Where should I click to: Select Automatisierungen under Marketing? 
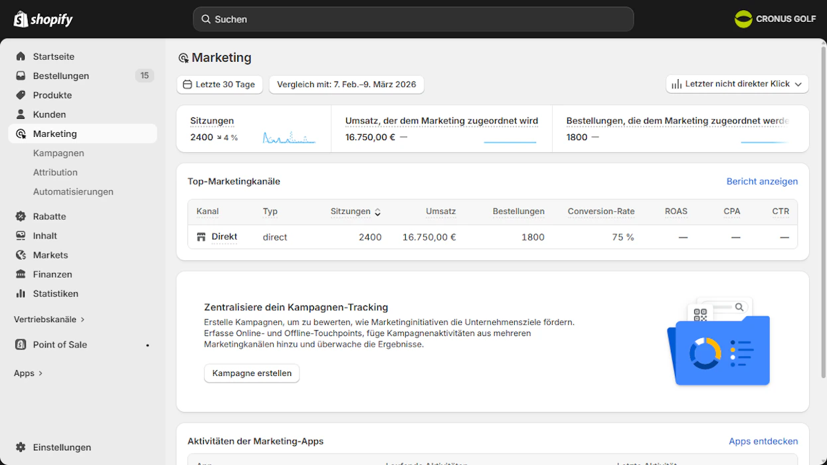(x=73, y=191)
